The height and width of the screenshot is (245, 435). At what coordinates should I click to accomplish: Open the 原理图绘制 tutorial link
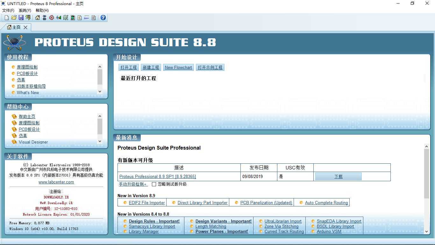[x=27, y=67]
